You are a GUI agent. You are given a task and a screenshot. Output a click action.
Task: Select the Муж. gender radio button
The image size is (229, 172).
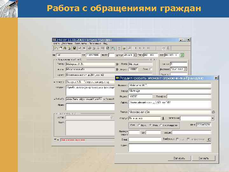coord(139,125)
